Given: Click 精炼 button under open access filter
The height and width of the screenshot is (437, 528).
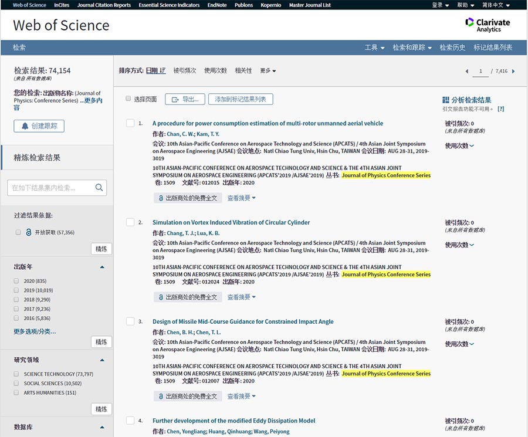Looking at the screenshot, I should [x=101, y=249].
